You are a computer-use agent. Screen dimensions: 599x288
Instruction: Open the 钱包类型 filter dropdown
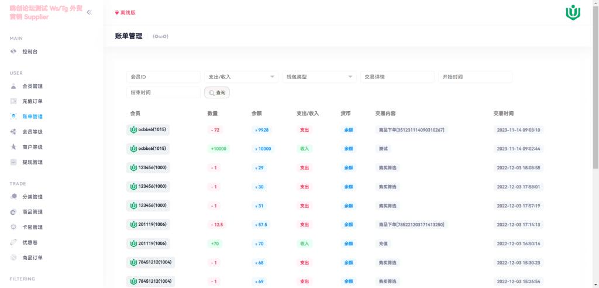click(x=319, y=77)
